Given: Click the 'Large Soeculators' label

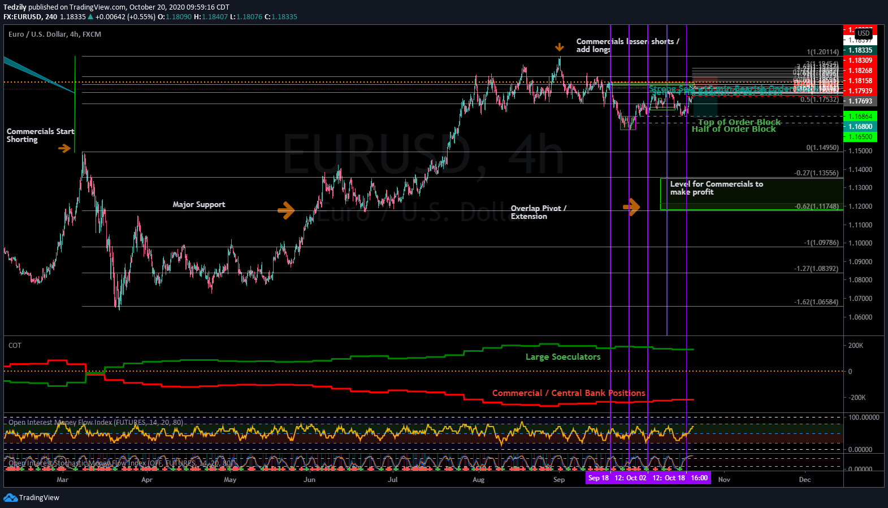Looking at the screenshot, I should click(563, 356).
